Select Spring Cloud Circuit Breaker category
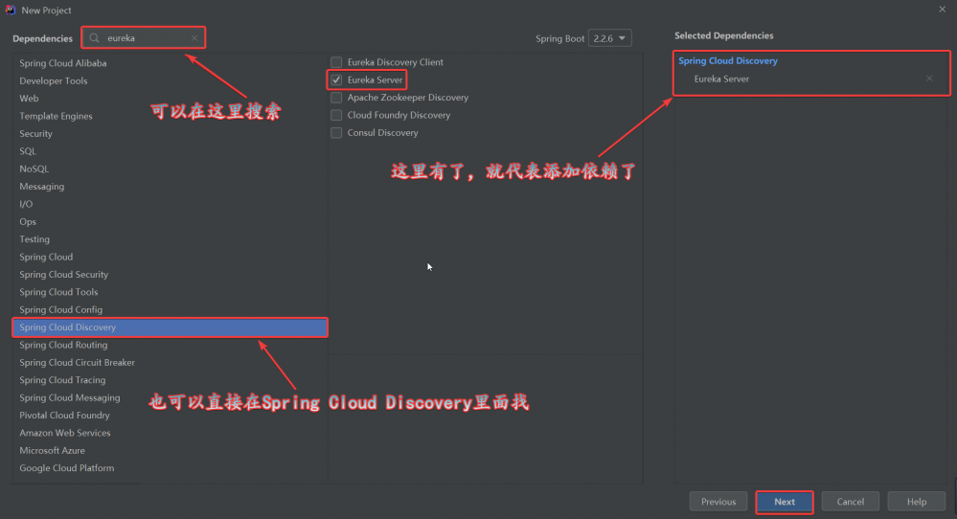Viewport: 957px width, 519px height. (x=170, y=363)
